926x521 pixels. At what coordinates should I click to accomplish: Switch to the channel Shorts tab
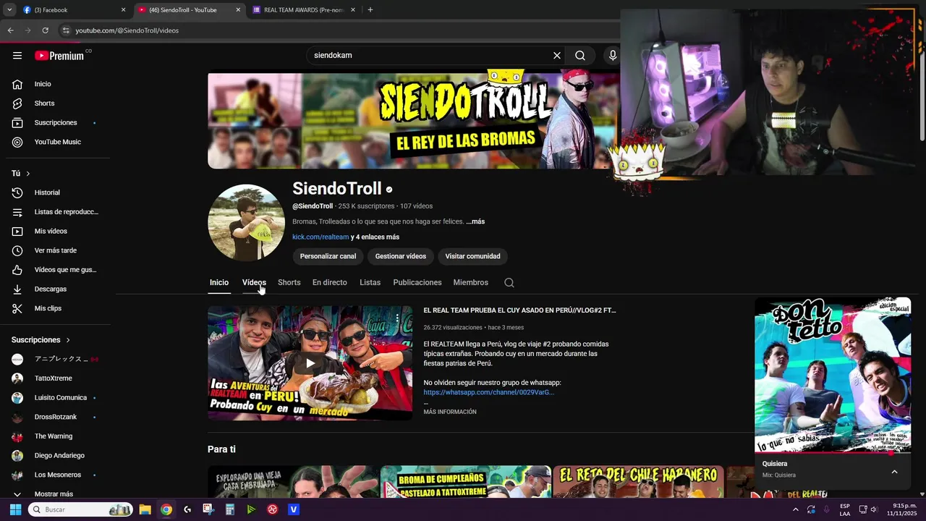coord(289,283)
